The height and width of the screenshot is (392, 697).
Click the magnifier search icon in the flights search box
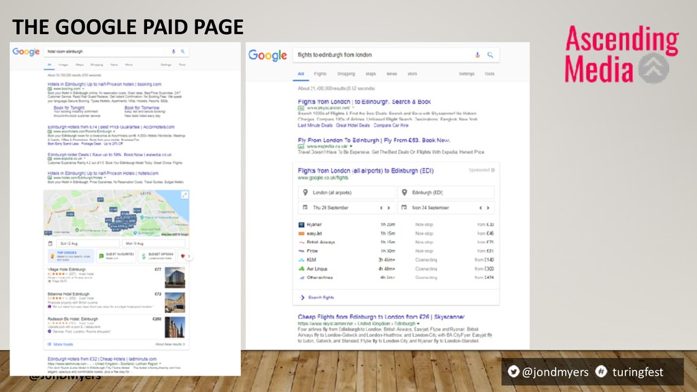point(490,55)
